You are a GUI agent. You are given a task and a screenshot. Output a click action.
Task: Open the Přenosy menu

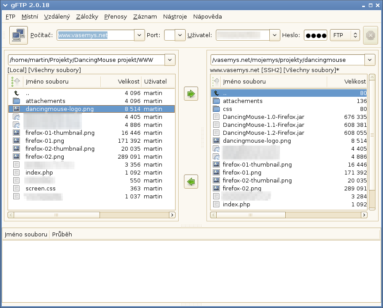(x=115, y=17)
